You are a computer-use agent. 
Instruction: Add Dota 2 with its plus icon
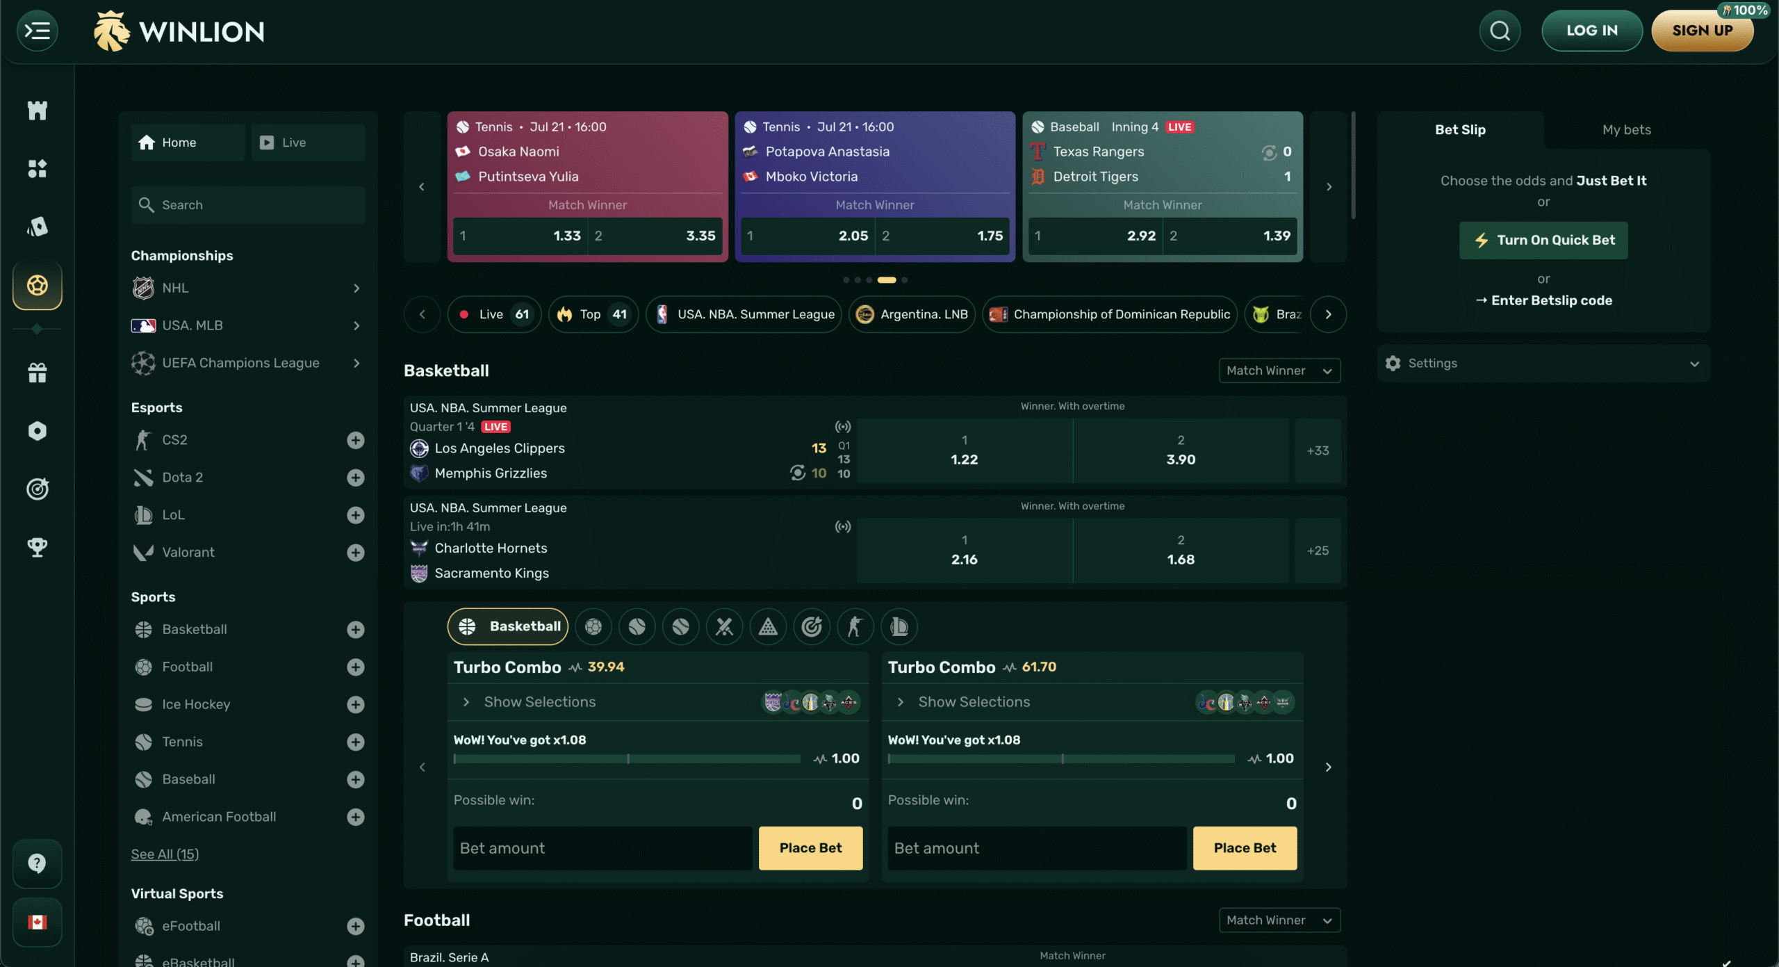356,478
